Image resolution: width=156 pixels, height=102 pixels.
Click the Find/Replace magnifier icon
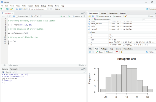click(32, 16)
